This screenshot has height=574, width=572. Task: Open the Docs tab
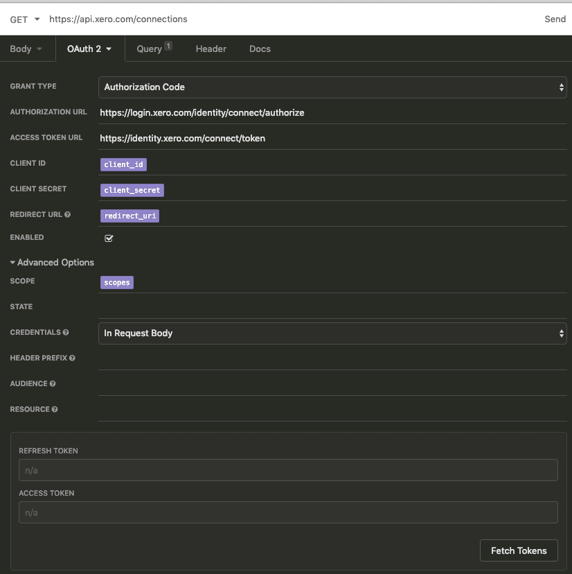[x=260, y=49]
